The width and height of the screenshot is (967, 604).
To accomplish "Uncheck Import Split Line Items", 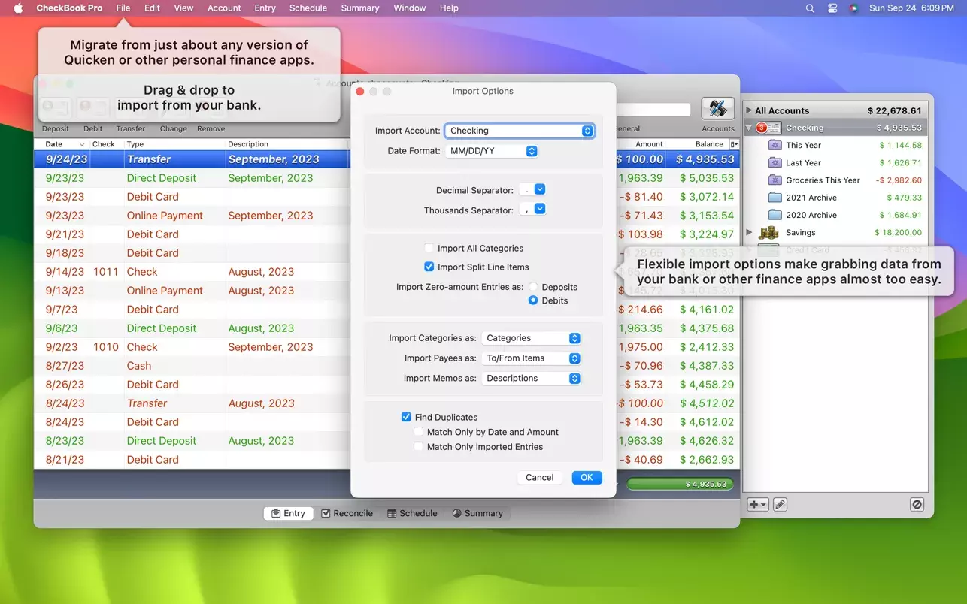I will point(429,267).
